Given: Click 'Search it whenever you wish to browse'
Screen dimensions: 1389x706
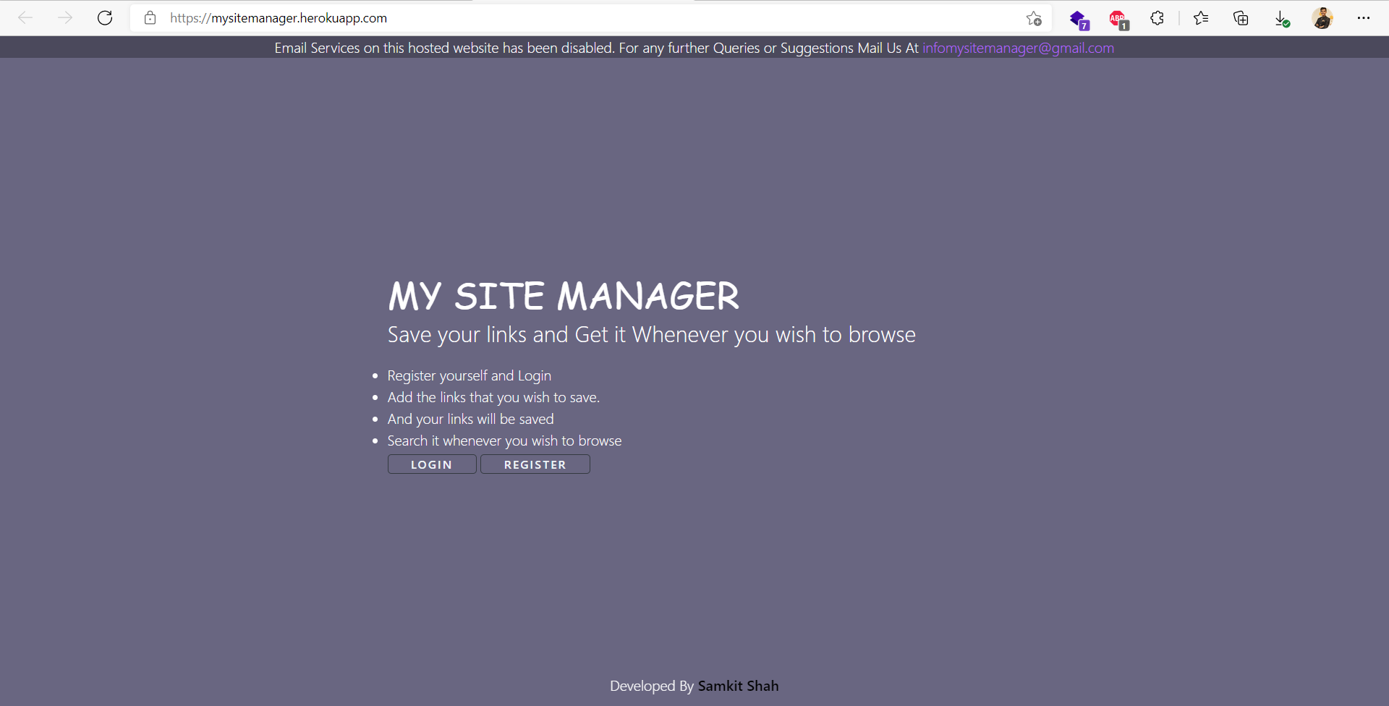Looking at the screenshot, I should [x=504, y=441].
